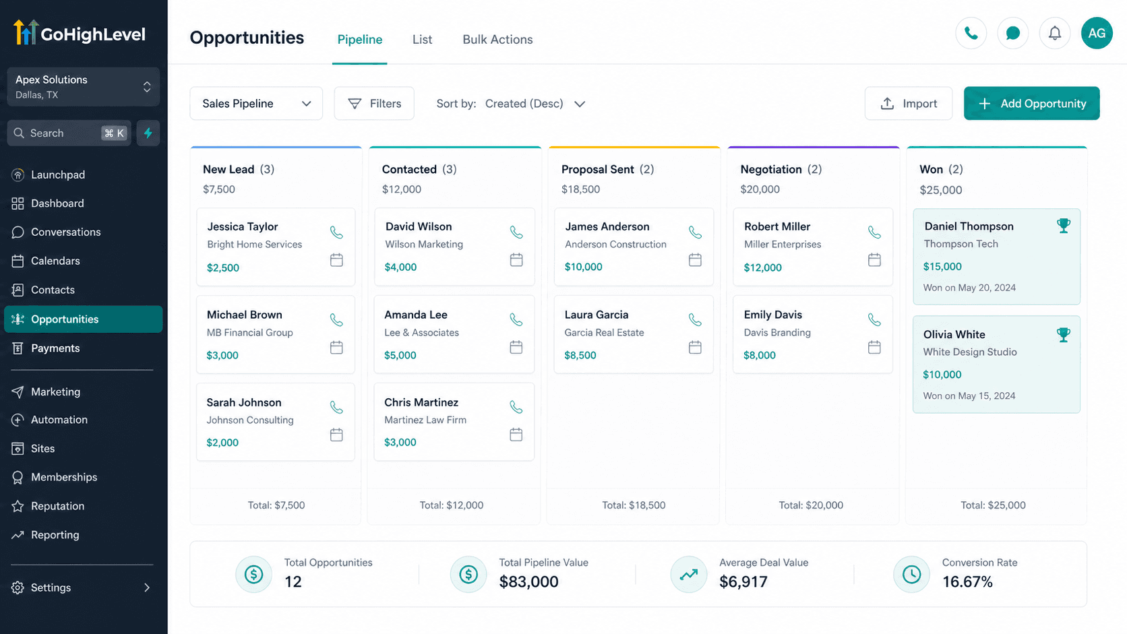Call Amanda Lee via phone icon
This screenshot has width=1127, height=634.
point(516,320)
